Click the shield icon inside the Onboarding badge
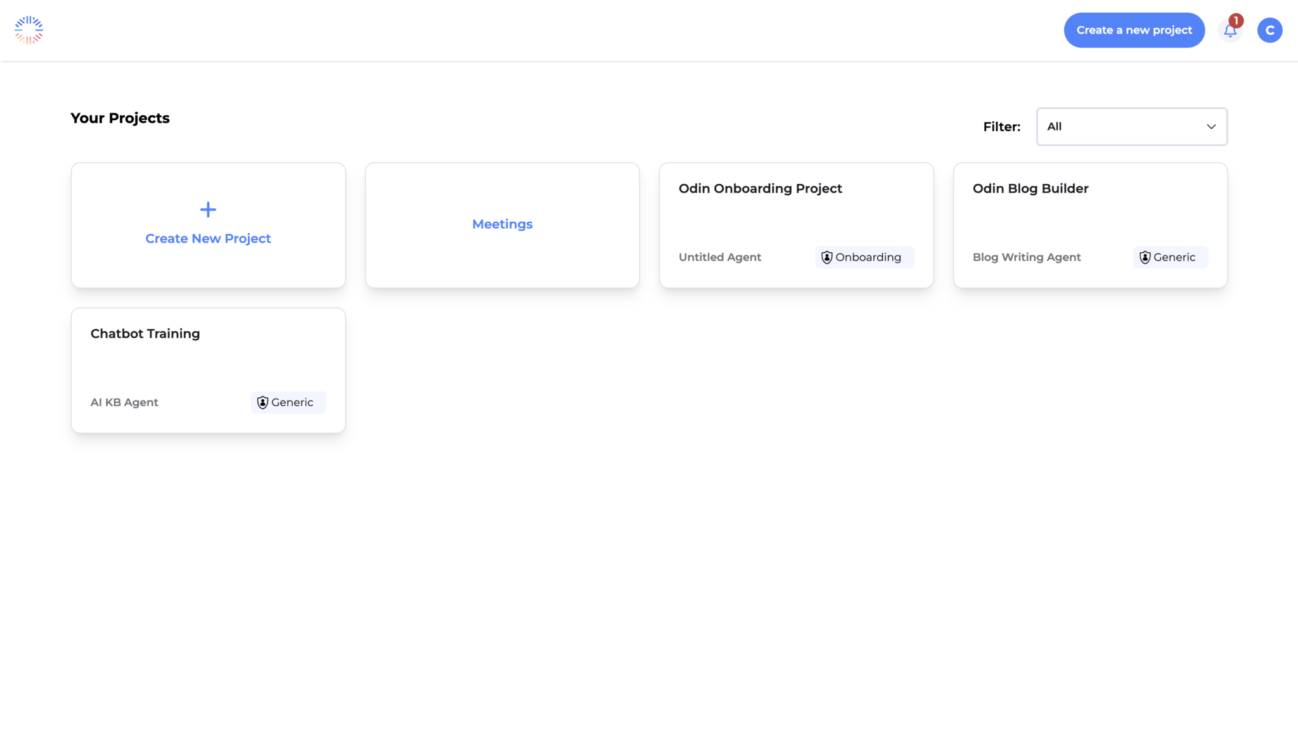The image size is (1298, 732). [827, 257]
